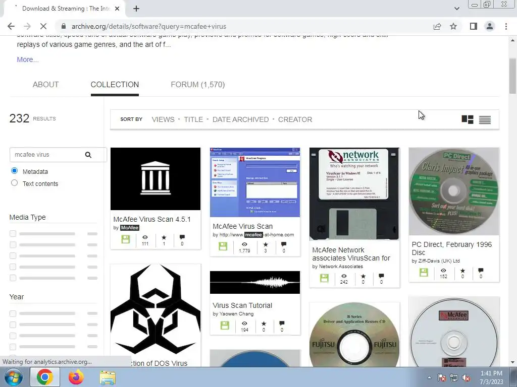Sort results by VIEWS

coord(163,119)
